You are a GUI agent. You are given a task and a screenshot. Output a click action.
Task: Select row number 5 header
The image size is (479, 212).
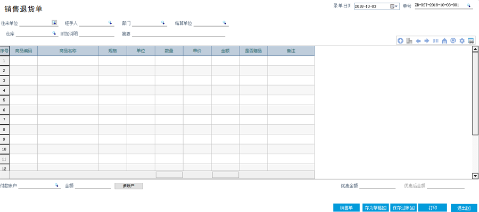point(5,100)
